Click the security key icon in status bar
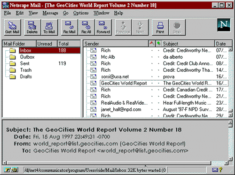This screenshot has height=175, width=235. click(11, 170)
